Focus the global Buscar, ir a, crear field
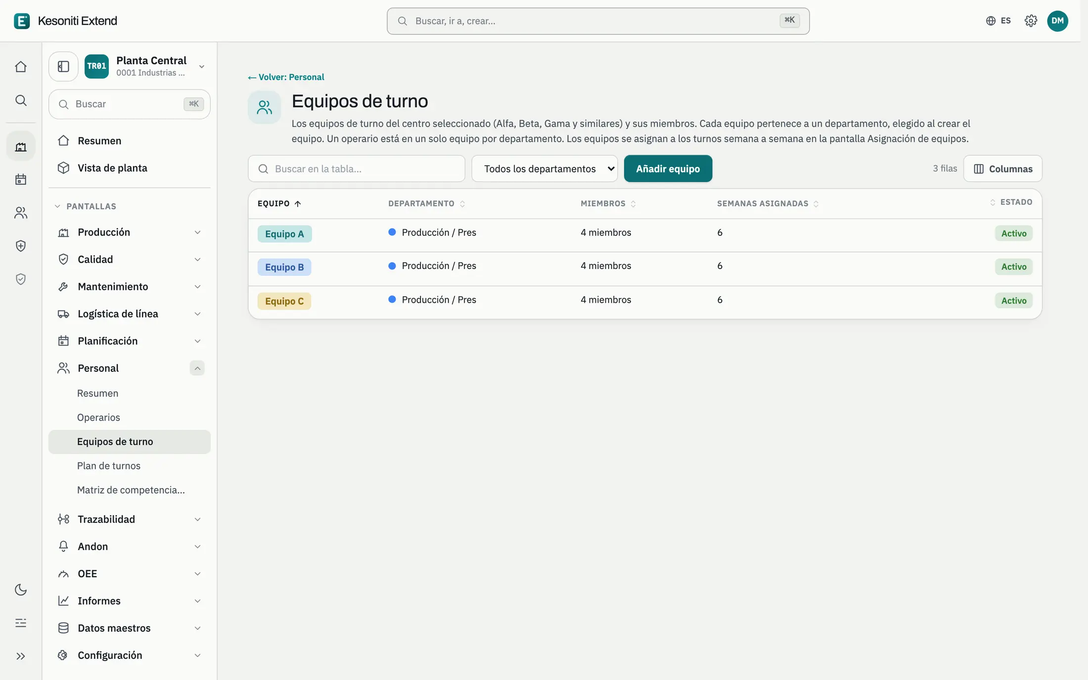This screenshot has width=1088, height=680. 598,21
